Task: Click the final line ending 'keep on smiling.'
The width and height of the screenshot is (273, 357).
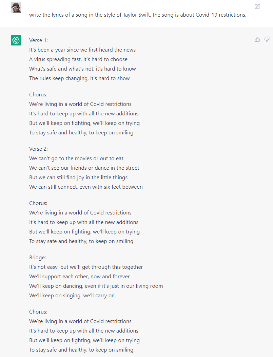Action: [82, 350]
